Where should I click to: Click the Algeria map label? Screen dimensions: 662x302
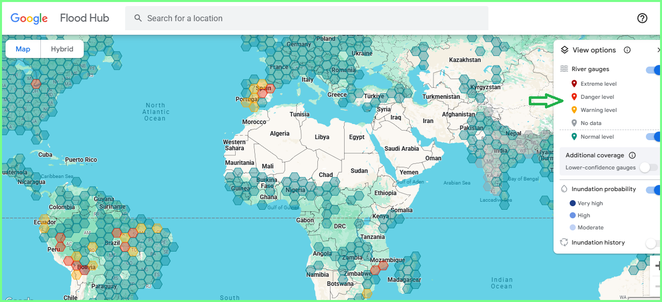tap(280, 134)
